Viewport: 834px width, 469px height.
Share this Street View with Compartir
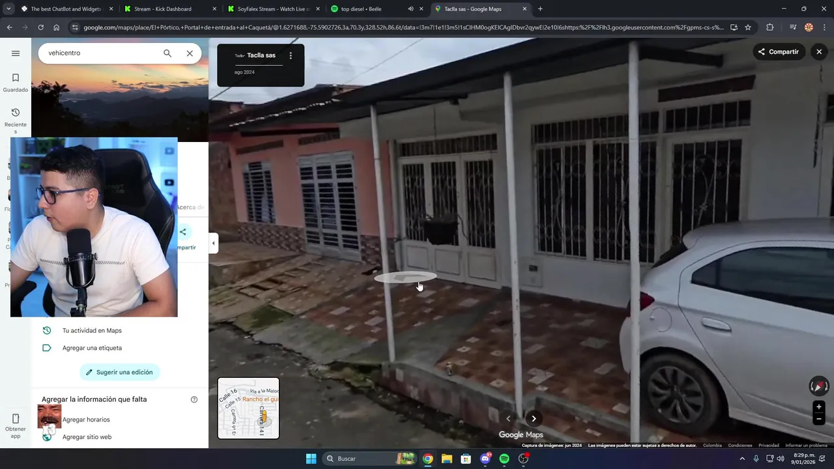tap(778, 52)
